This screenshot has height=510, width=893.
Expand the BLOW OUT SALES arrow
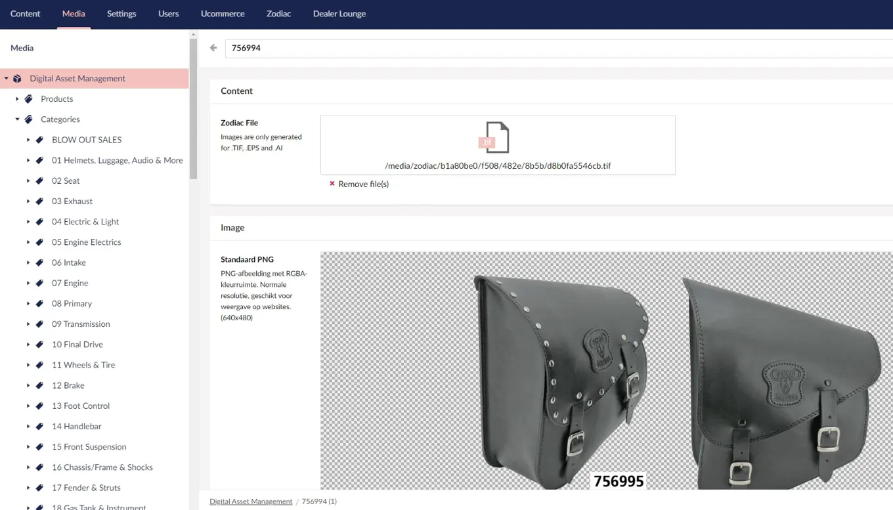[28, 140]
